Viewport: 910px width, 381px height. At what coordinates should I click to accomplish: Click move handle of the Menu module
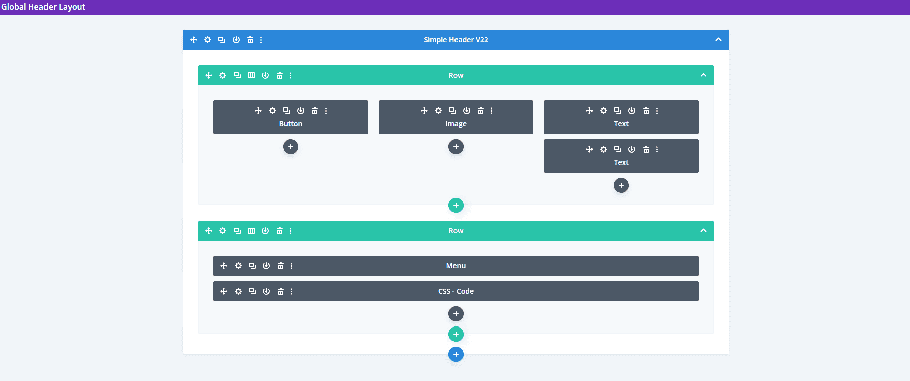(224, 266)
